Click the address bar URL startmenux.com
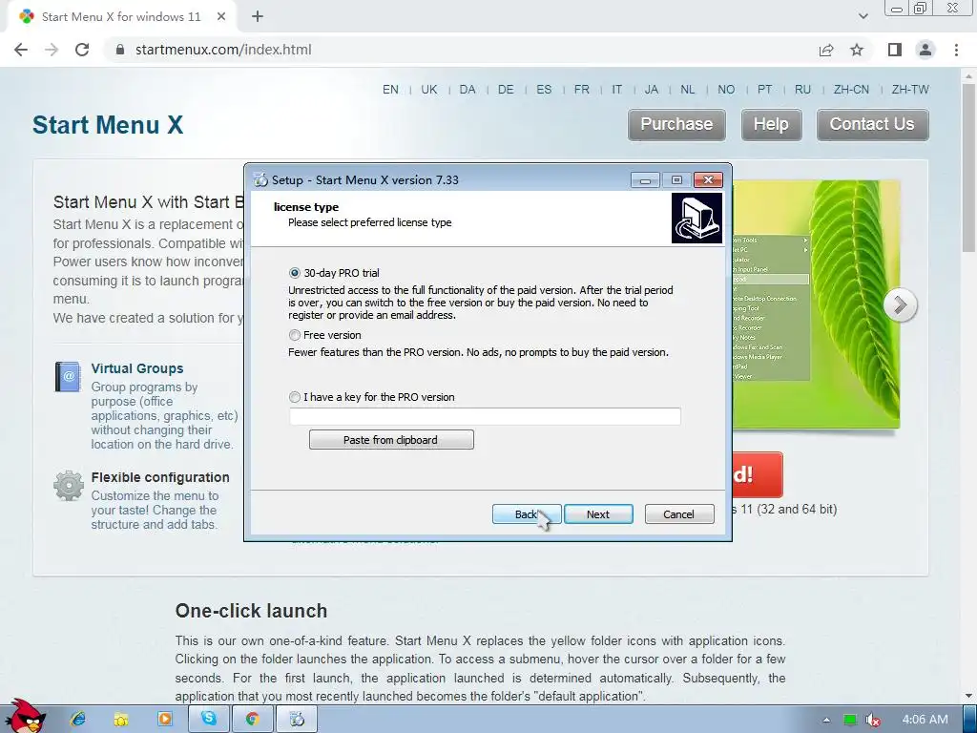 223,50
